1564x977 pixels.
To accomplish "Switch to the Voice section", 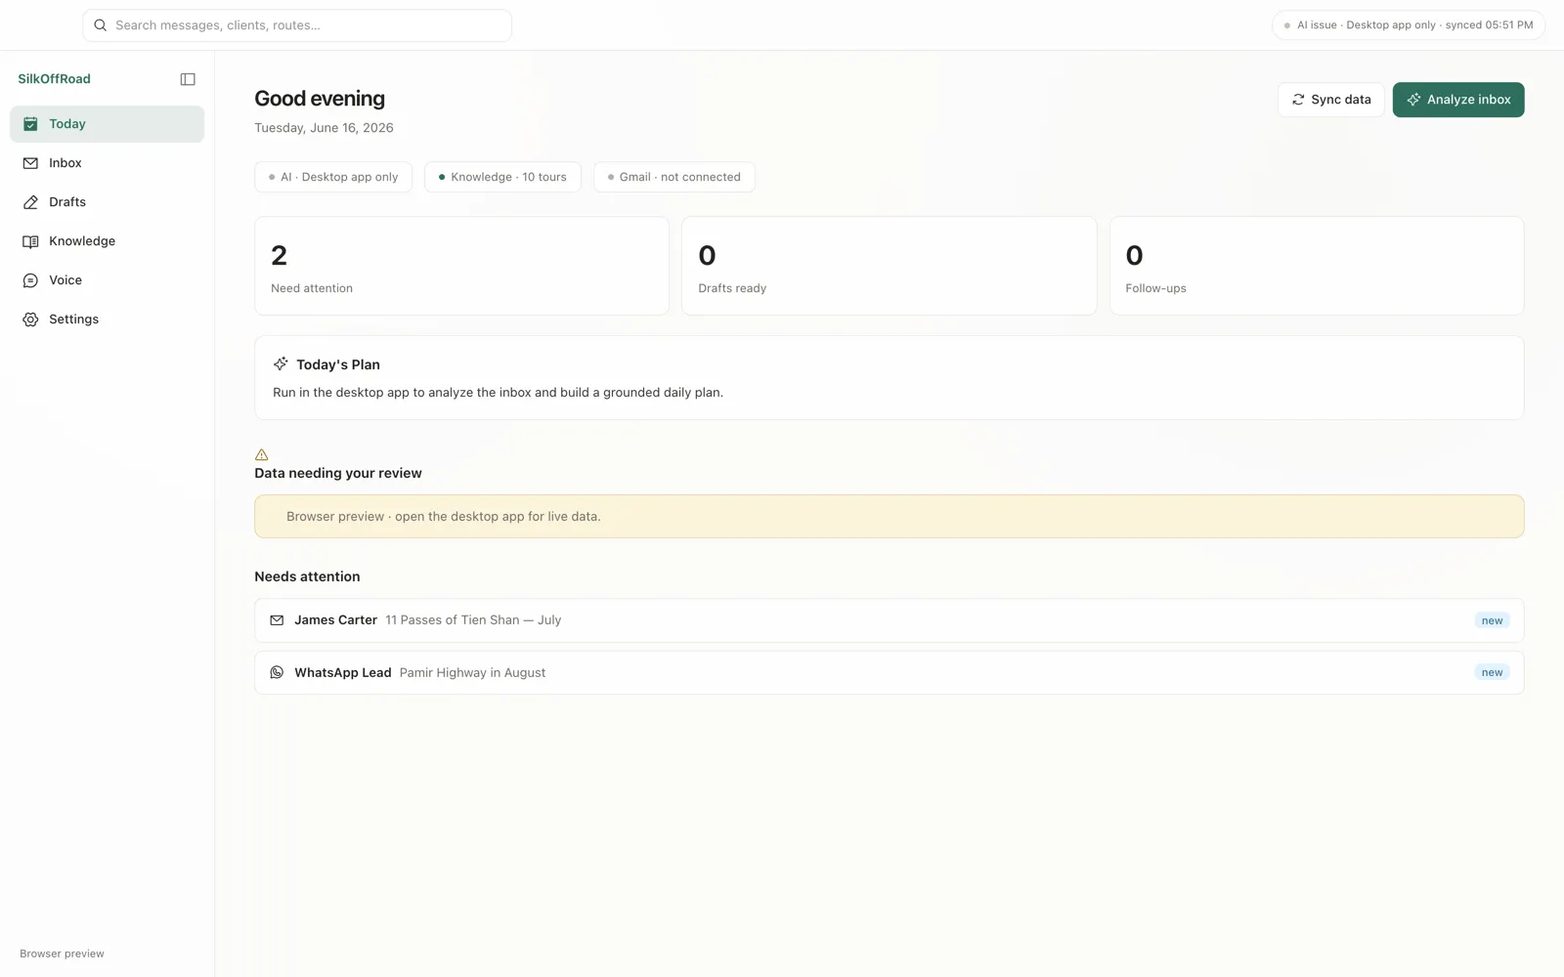I will pos(107,280).
